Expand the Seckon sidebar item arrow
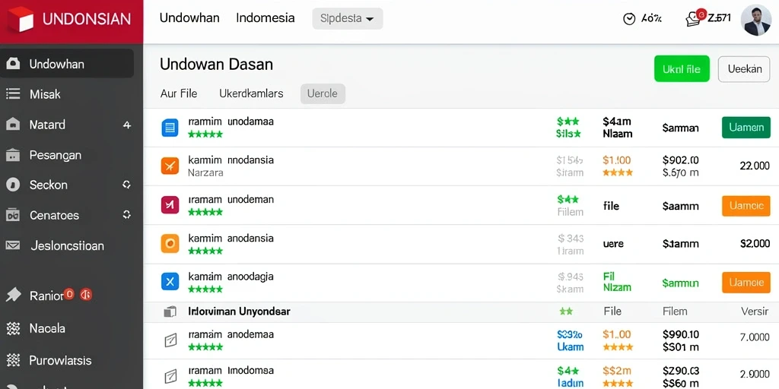The width and height of the screenshot is (779, 389). [127, 185]
